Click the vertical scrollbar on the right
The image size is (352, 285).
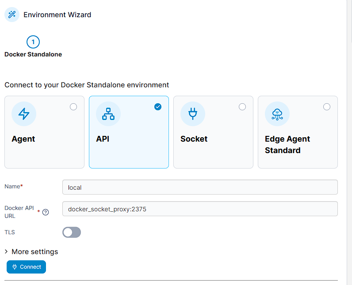[349, 142]
